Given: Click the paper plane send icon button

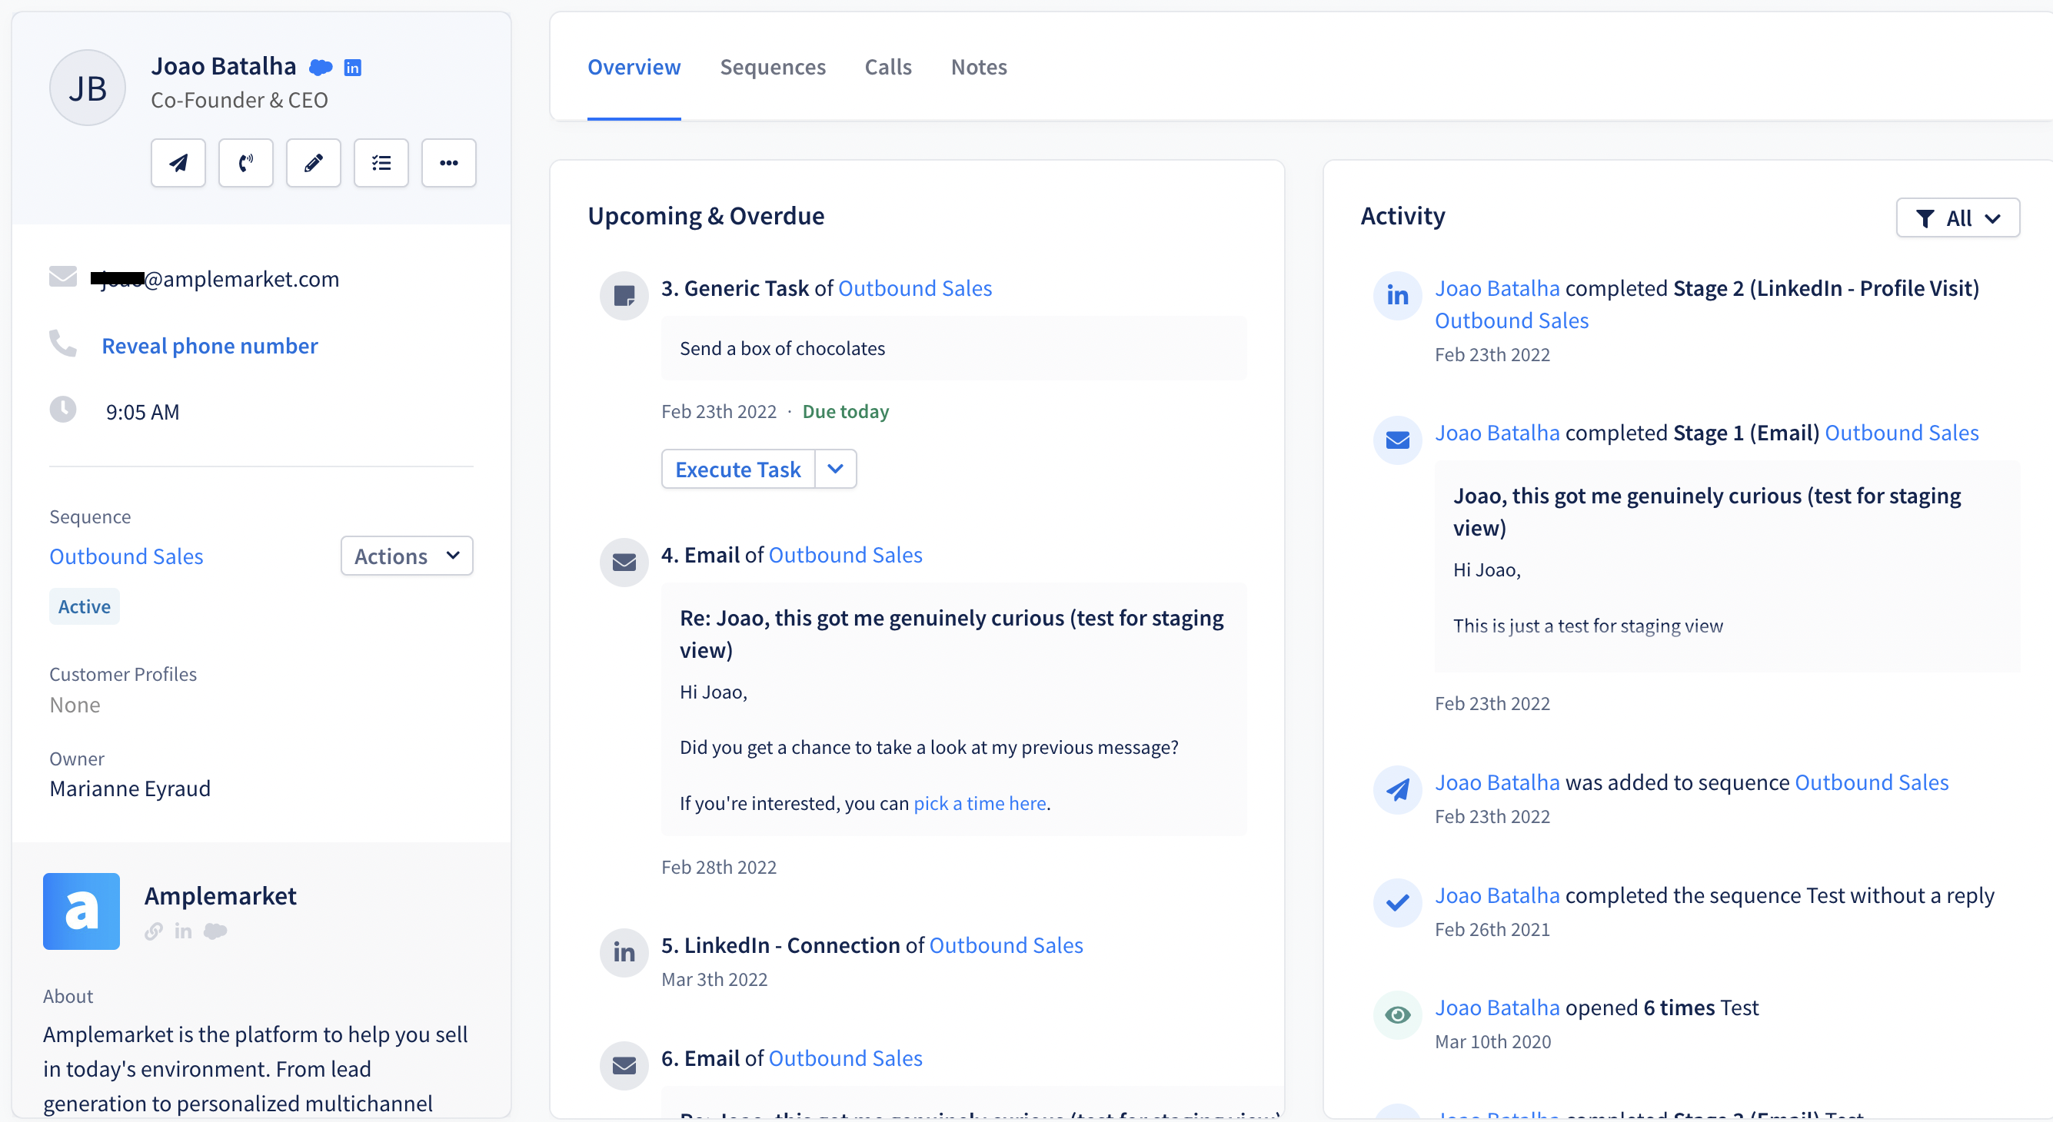Looking at the screenshot, I should [x=178, y=162].
